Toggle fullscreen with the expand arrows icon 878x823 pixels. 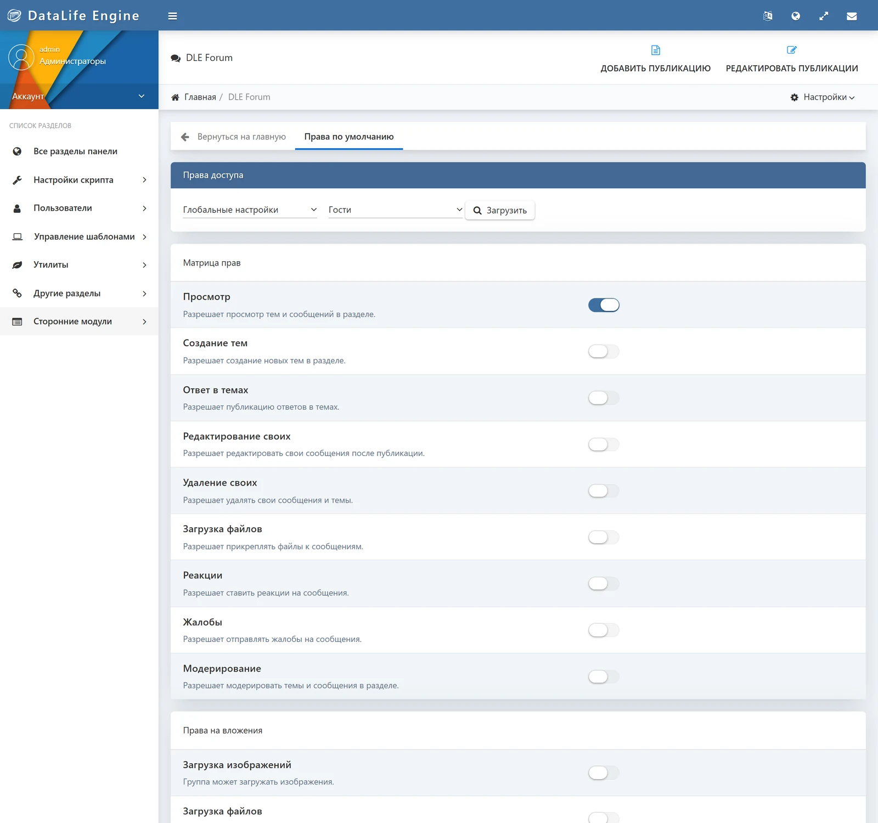(x=824, y=16)
